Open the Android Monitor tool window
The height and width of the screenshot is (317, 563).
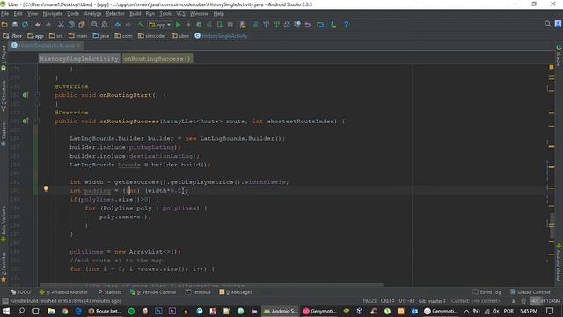click(x=63, y=292)
